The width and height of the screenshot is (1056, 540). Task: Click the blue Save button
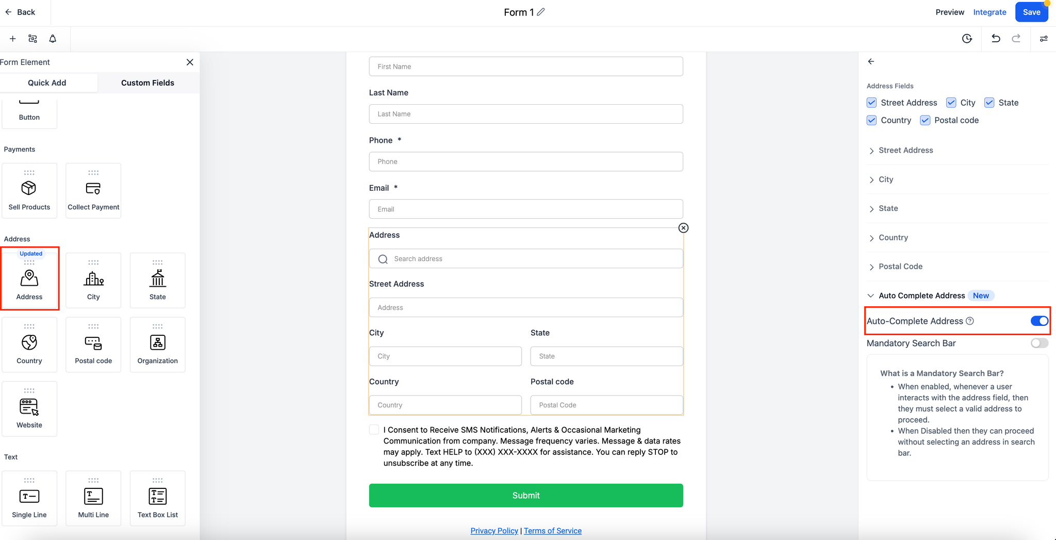(x=1031, y=12)
